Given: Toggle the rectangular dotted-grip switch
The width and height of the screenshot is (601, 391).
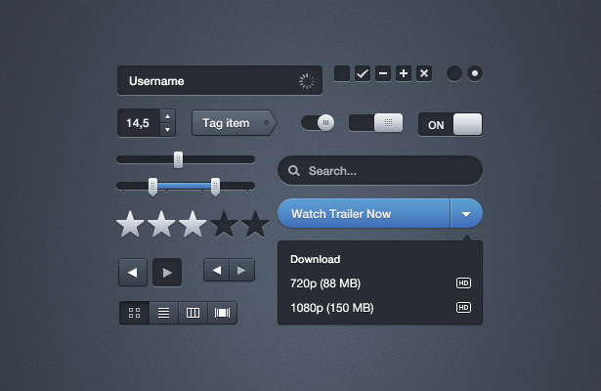Looking at the screenshot, I should pos(375,122).
